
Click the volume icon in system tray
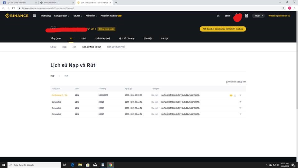click(x=278, y=165)
